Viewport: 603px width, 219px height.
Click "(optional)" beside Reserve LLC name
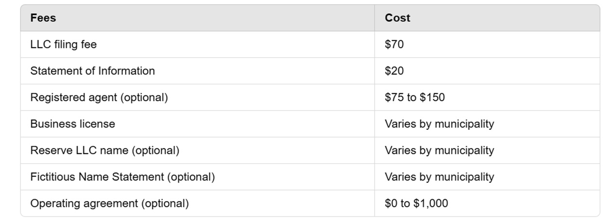click(155, 151)
